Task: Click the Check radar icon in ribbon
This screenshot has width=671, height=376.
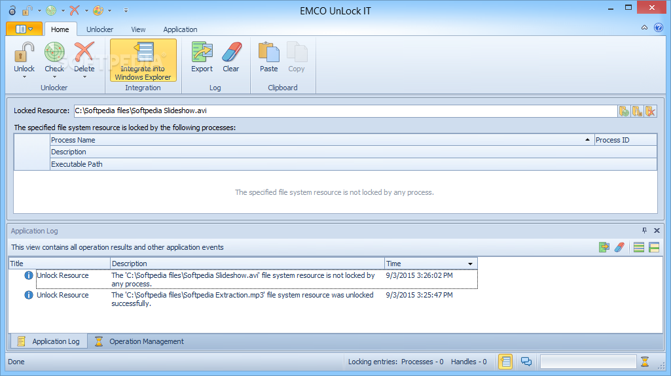Action: click(x=54, y=52)
